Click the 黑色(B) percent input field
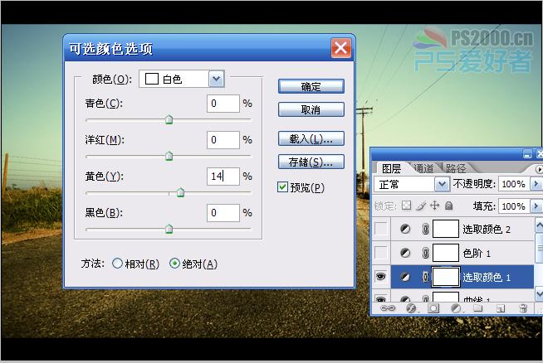Screen dimensions: 543x363 [x=223, y=213]
